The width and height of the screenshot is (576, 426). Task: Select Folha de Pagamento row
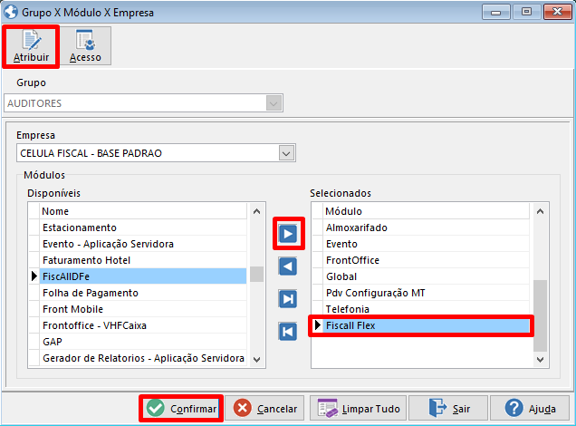[x=143, y=293]
